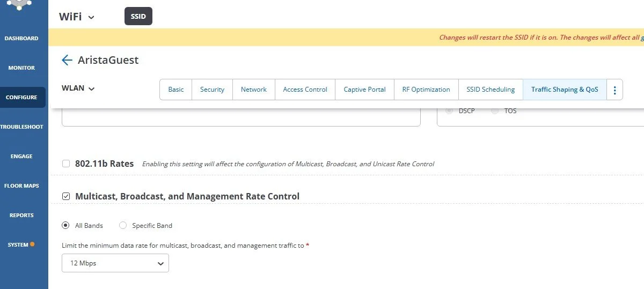Screen dimensions: 644x289
Task: Click the SSID button in header
Action: pos(138,17)
